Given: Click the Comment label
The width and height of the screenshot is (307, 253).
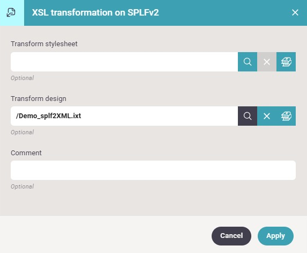Looking at the screenshot, I should (x=26, y=153).
